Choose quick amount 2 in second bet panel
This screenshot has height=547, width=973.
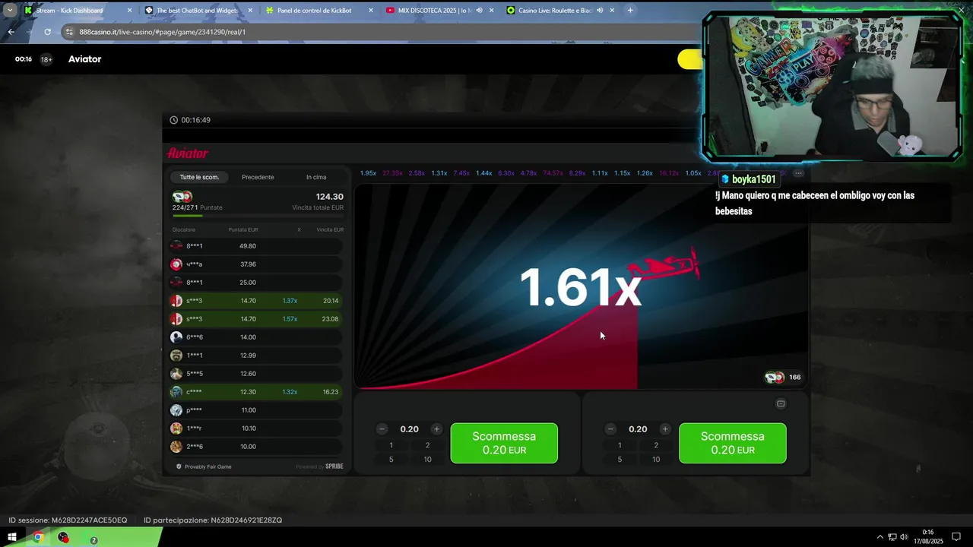click(x=656, y=445)
